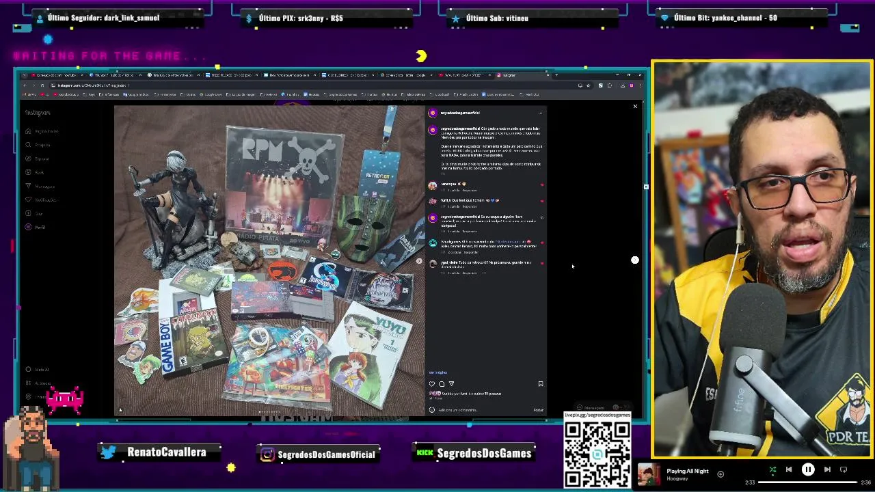
Task: Switch to the Thunder7 browser tab
Action: (116, 75)
